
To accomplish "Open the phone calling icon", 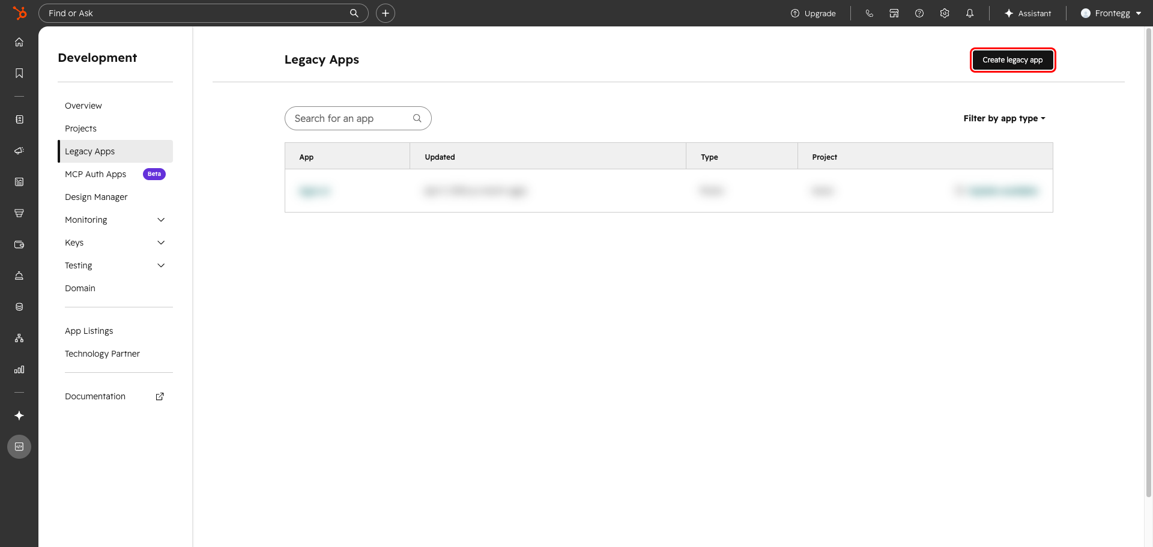I will tap(869, 13).
